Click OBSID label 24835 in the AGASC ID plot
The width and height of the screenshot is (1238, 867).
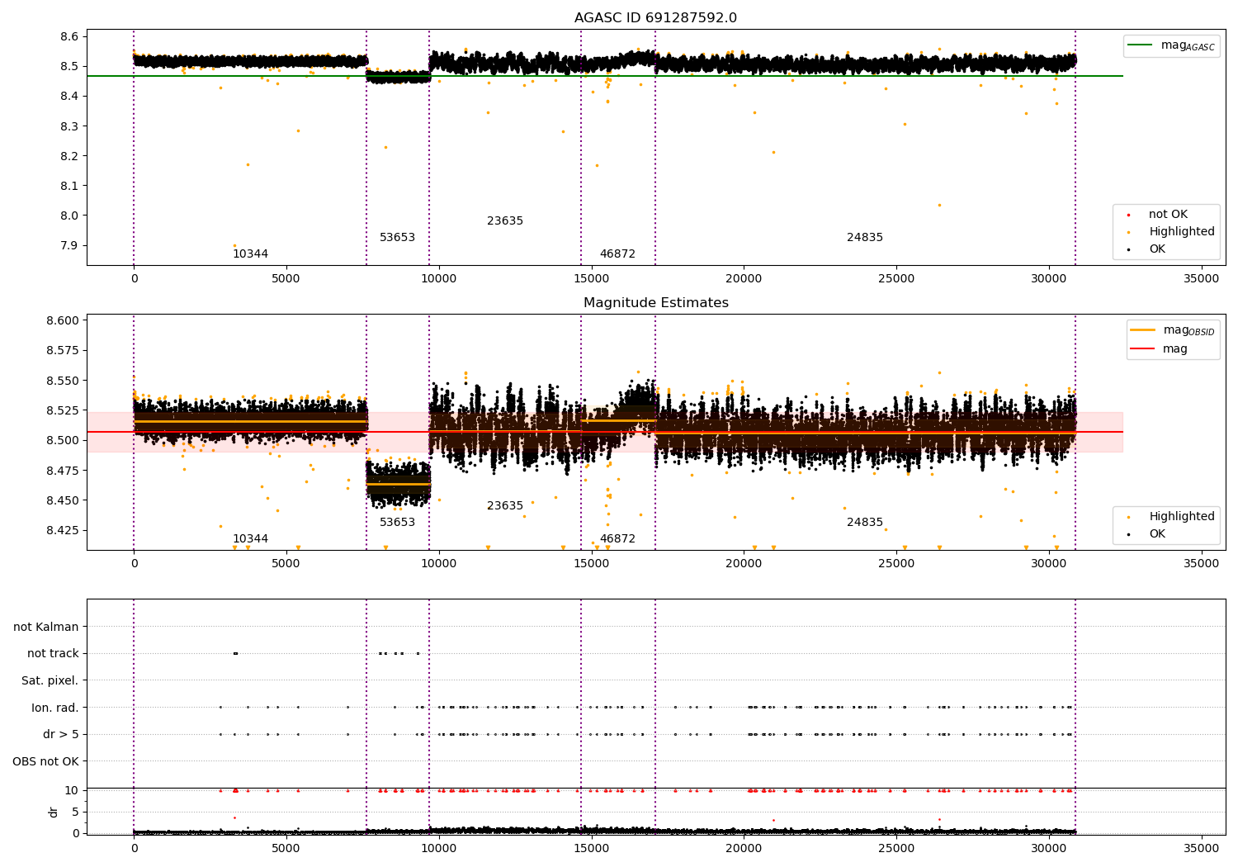click(x=865, y=238)
